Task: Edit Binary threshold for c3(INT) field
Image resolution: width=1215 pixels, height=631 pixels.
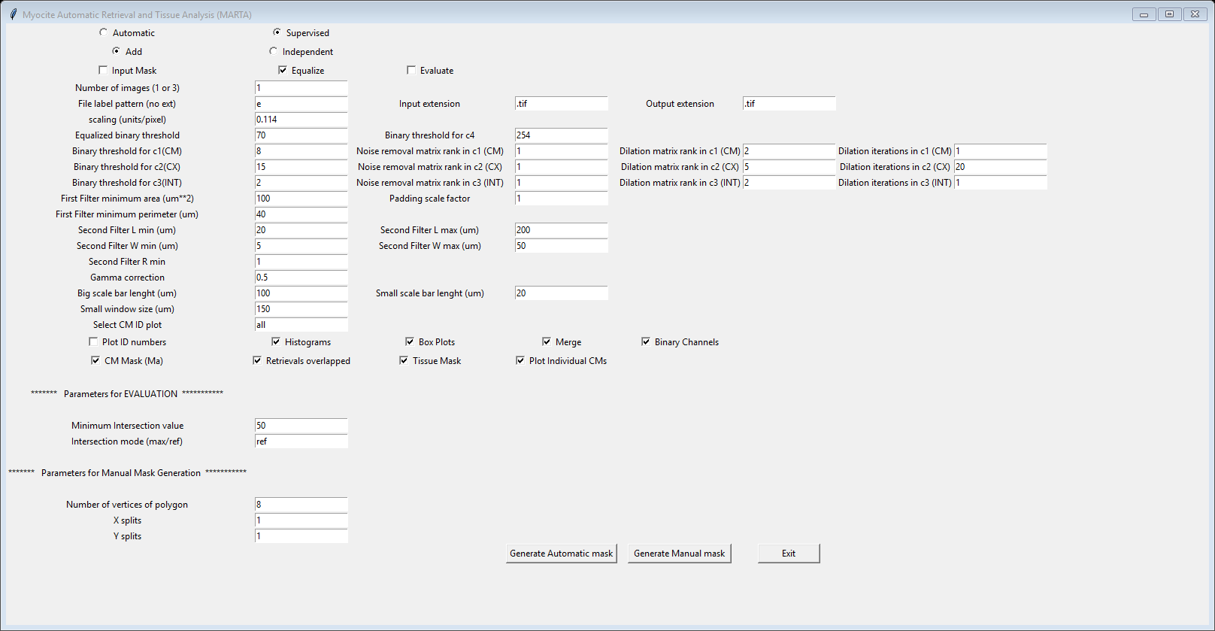Action: [x=301, y=183]
